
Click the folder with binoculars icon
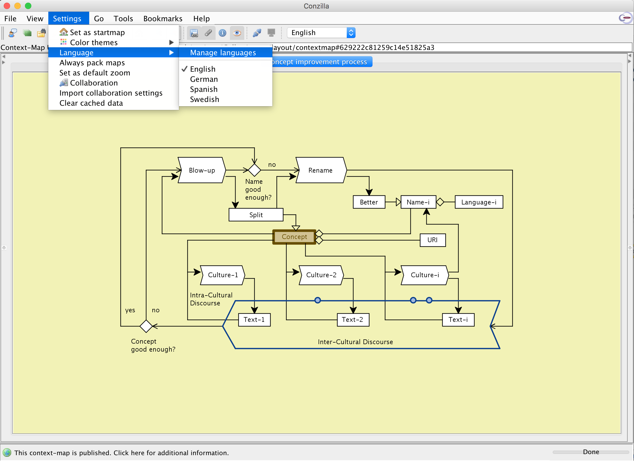pos(41,33)
